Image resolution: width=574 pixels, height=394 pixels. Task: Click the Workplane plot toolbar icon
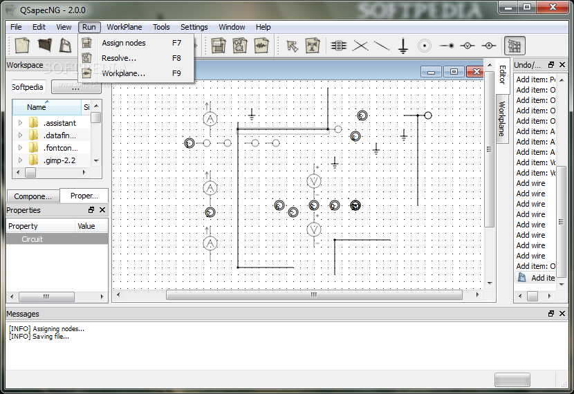tap(261, 46)
